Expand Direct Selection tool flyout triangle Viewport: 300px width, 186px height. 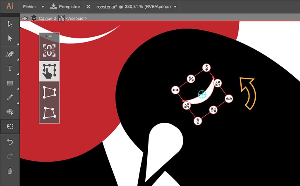pos(18,44)
